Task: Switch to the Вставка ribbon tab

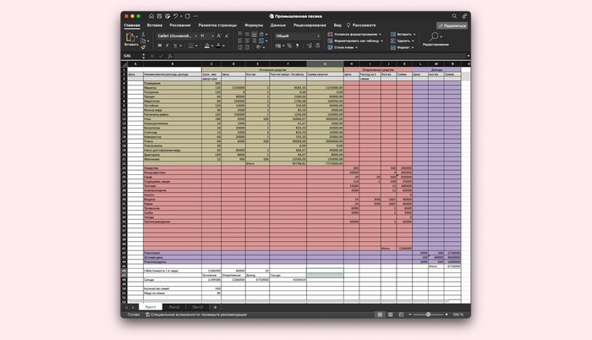Action: [x=155, y=25]
